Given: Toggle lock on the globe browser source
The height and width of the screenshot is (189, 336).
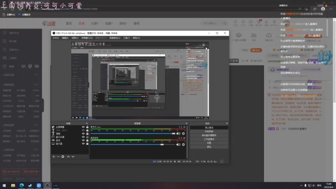Looking at the screenshot, I should [87, 127].
